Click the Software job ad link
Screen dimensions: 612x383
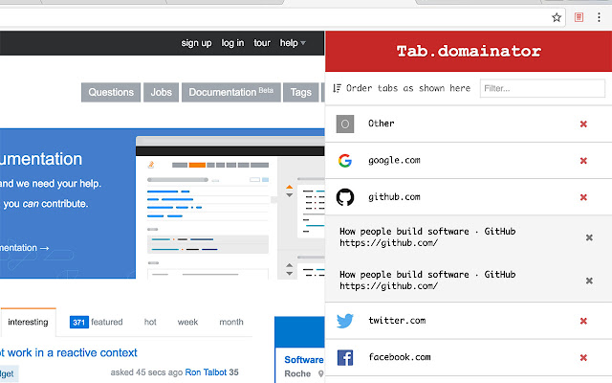304,360
